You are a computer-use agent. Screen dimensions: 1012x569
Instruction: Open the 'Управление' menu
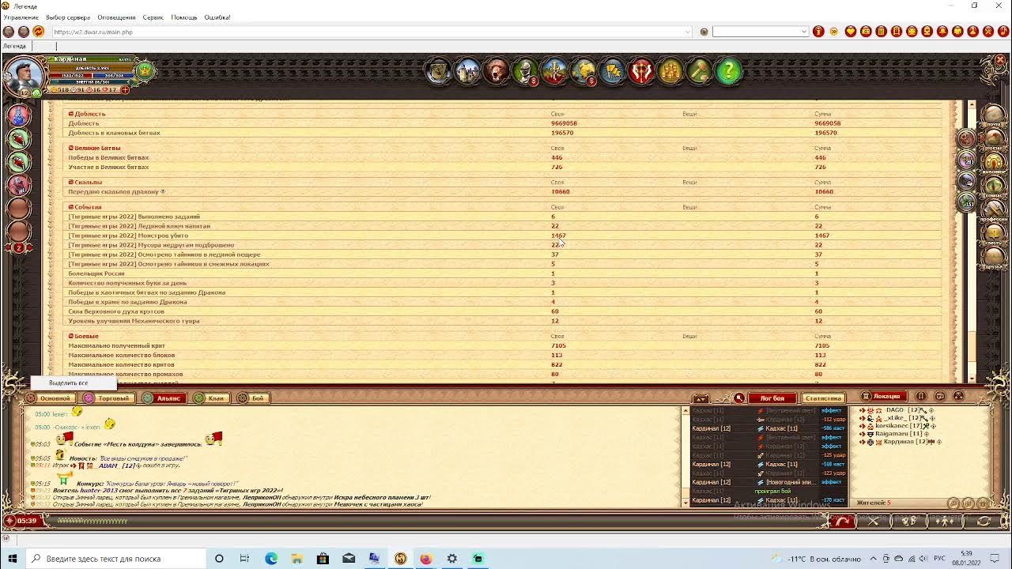21,17
